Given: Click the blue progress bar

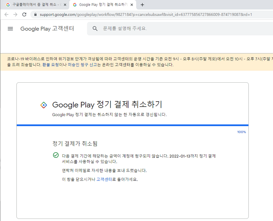Looking at the screenshot, I should coord(132,125).
